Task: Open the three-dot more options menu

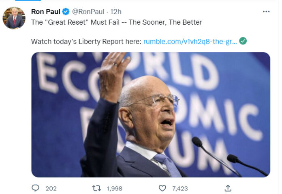Action: (x=266, y=12)
